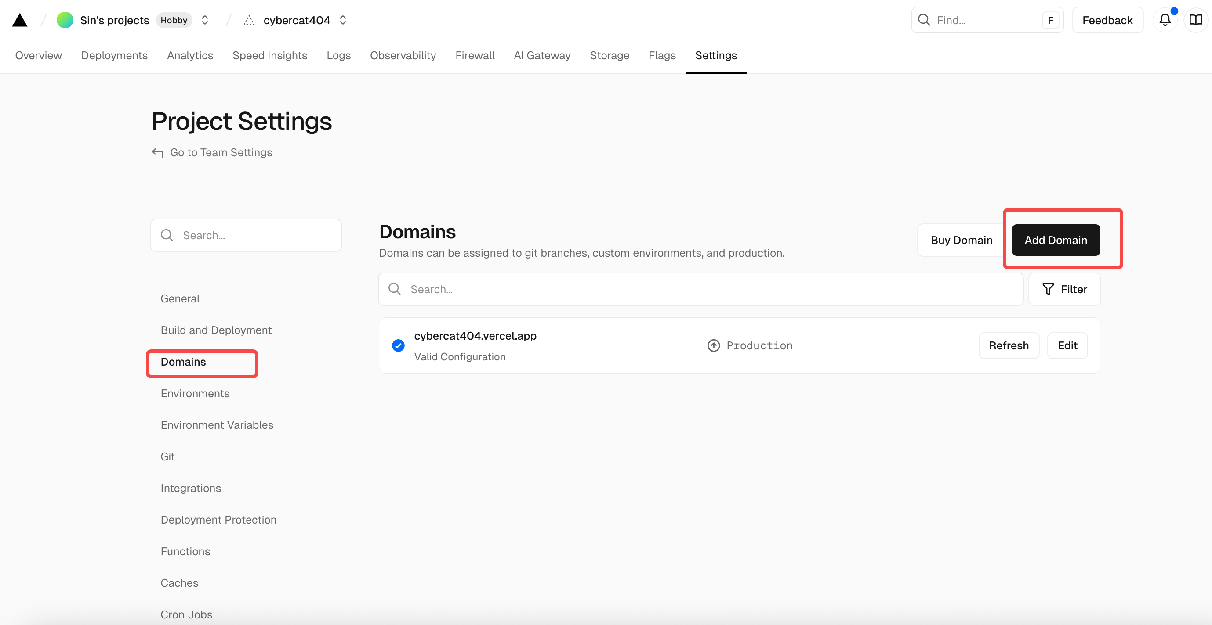Image resolution: width=1212 pixels, height=625 pixels.
Task: Open Build and Deployment settings
Action: coord(216,330)
